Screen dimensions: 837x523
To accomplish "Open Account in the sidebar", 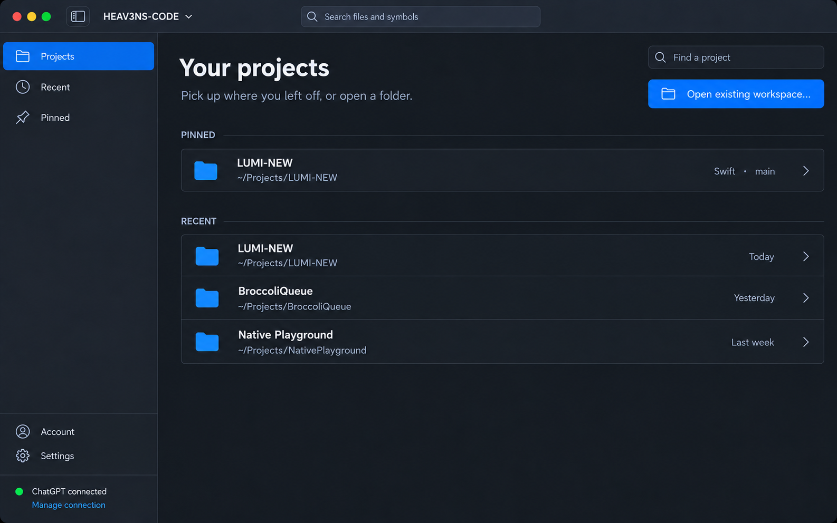I will click(79, 431).
